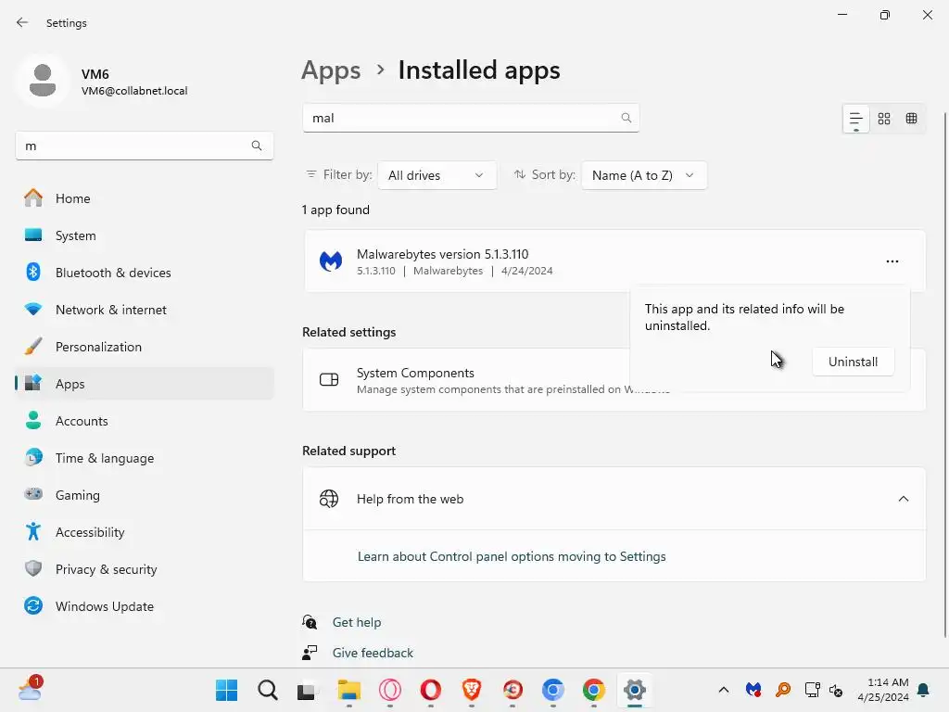Click the sidebar Find a setting search field
This screenshot has height=712, width=949.
point(144,146)
